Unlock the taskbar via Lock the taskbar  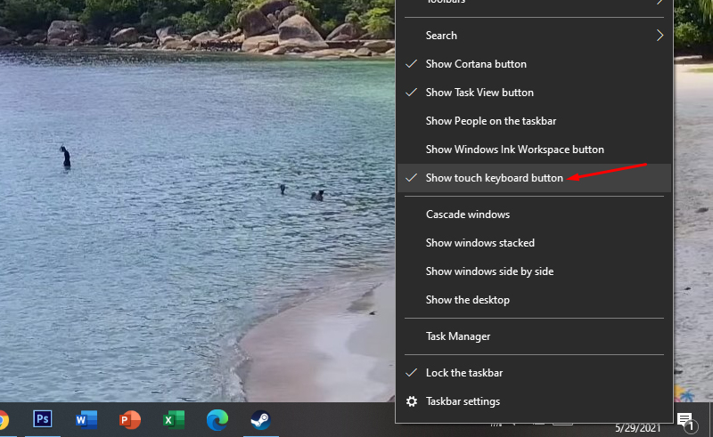pos(463,373)
